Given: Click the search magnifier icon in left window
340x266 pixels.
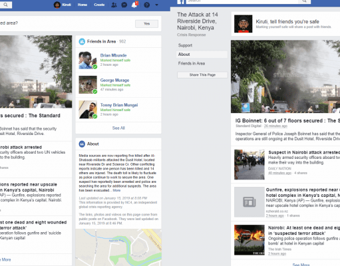Looking at the screenshot, I should pos(5,5).
